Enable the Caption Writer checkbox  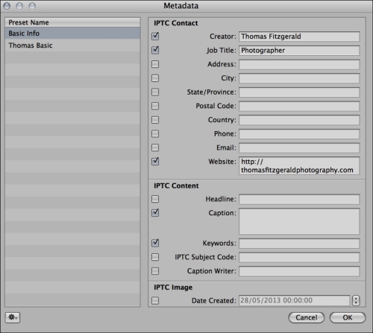coord(155,270)
